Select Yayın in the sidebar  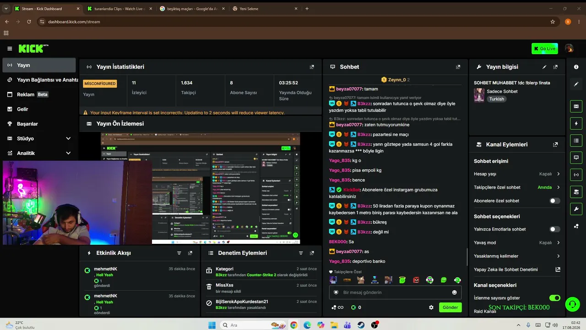(39, 65)
